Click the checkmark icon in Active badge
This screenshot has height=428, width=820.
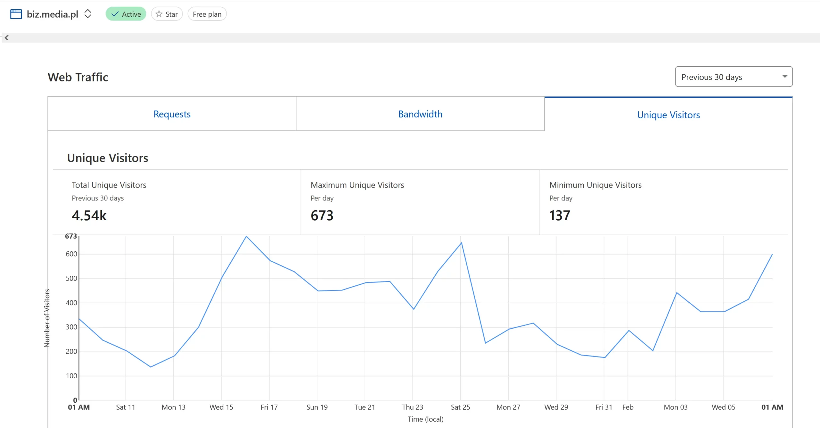(115, 14)
